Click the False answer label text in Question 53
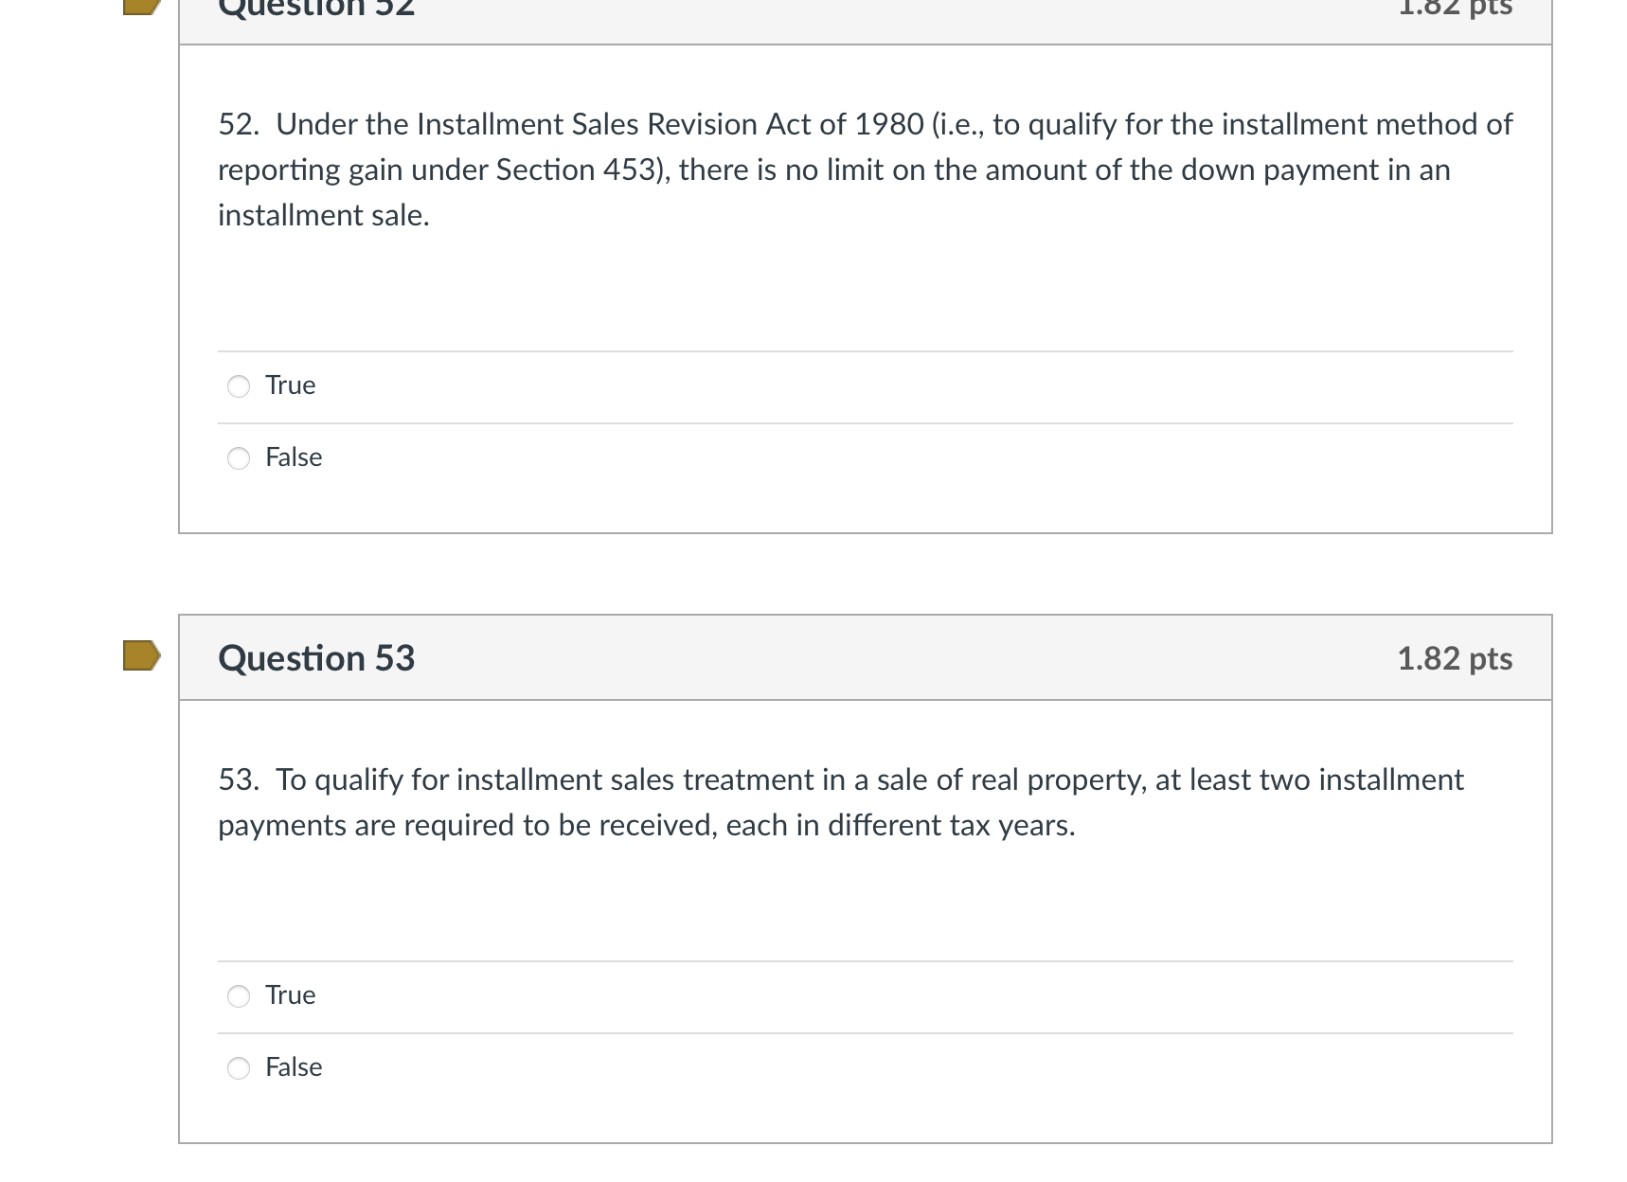 (x=293, y=1067)
